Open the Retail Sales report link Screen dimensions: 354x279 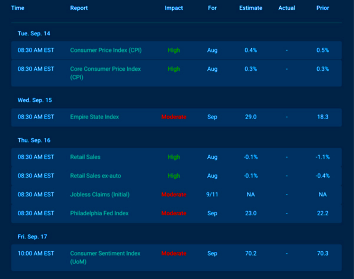tap(85, 157)
